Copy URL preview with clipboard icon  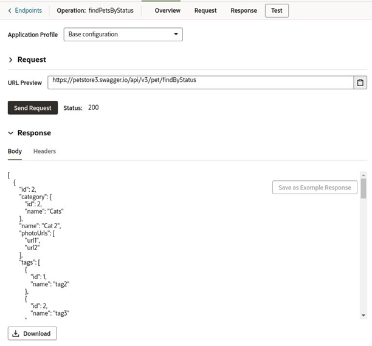click(x=360, y=83)
